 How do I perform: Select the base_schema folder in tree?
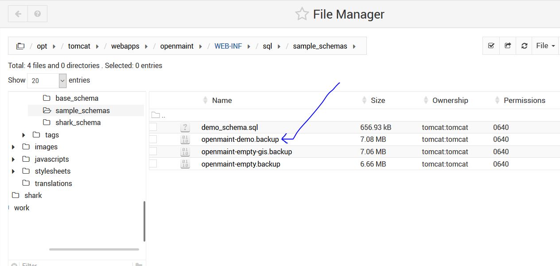pos(77,98)
